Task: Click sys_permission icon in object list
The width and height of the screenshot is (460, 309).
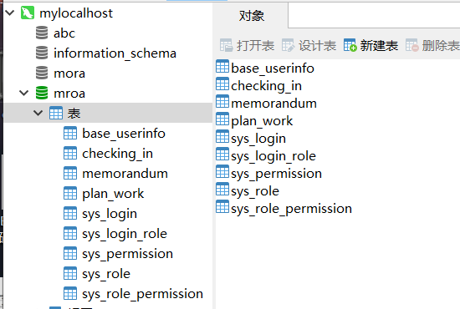Action: (x=222, y=172)
